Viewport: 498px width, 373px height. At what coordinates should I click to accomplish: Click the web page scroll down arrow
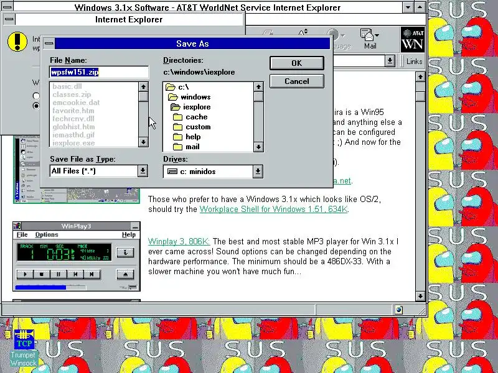coord(420,296)
